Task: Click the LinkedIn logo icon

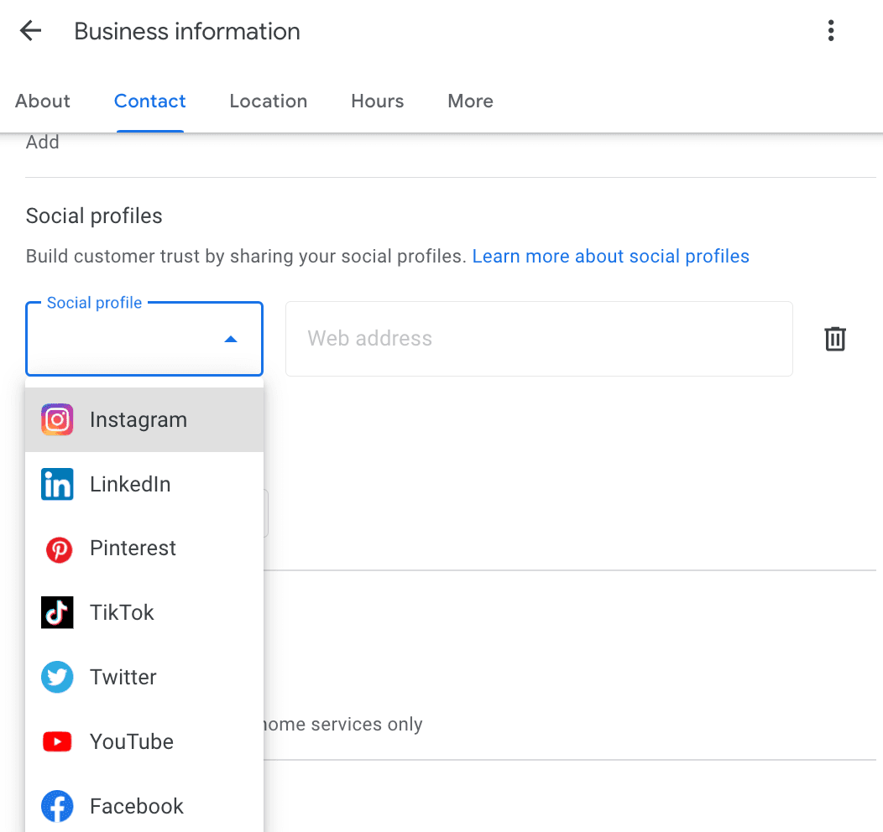Action: click(x=57, y=484)
